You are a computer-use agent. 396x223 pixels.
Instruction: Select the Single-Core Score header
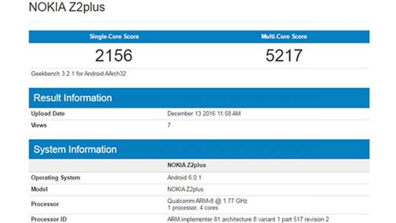tap(114, 37)
